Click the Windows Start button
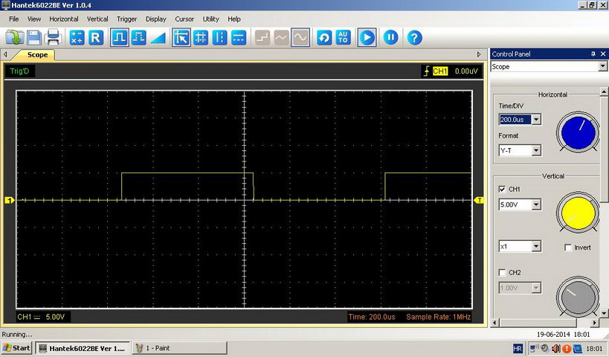 tap(16, 348)
